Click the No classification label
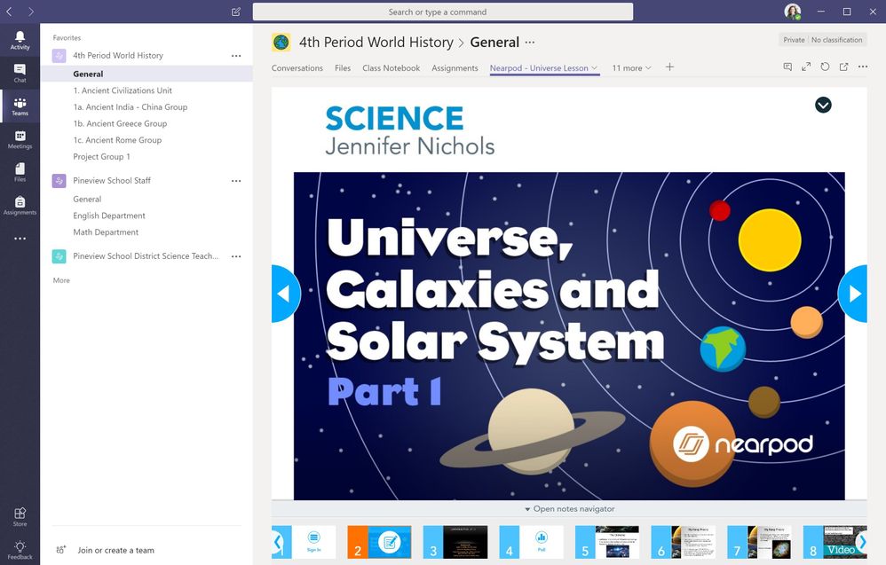This screenshot has width=886, height=565. tap(837, 40)
